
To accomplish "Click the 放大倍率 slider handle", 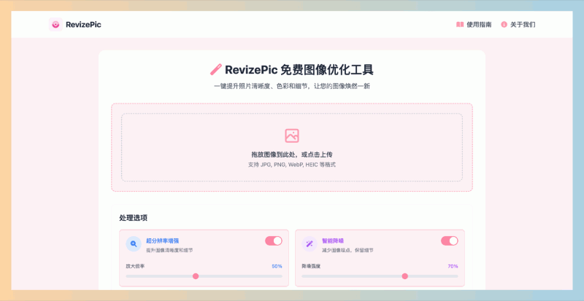I will click(196, 276).
